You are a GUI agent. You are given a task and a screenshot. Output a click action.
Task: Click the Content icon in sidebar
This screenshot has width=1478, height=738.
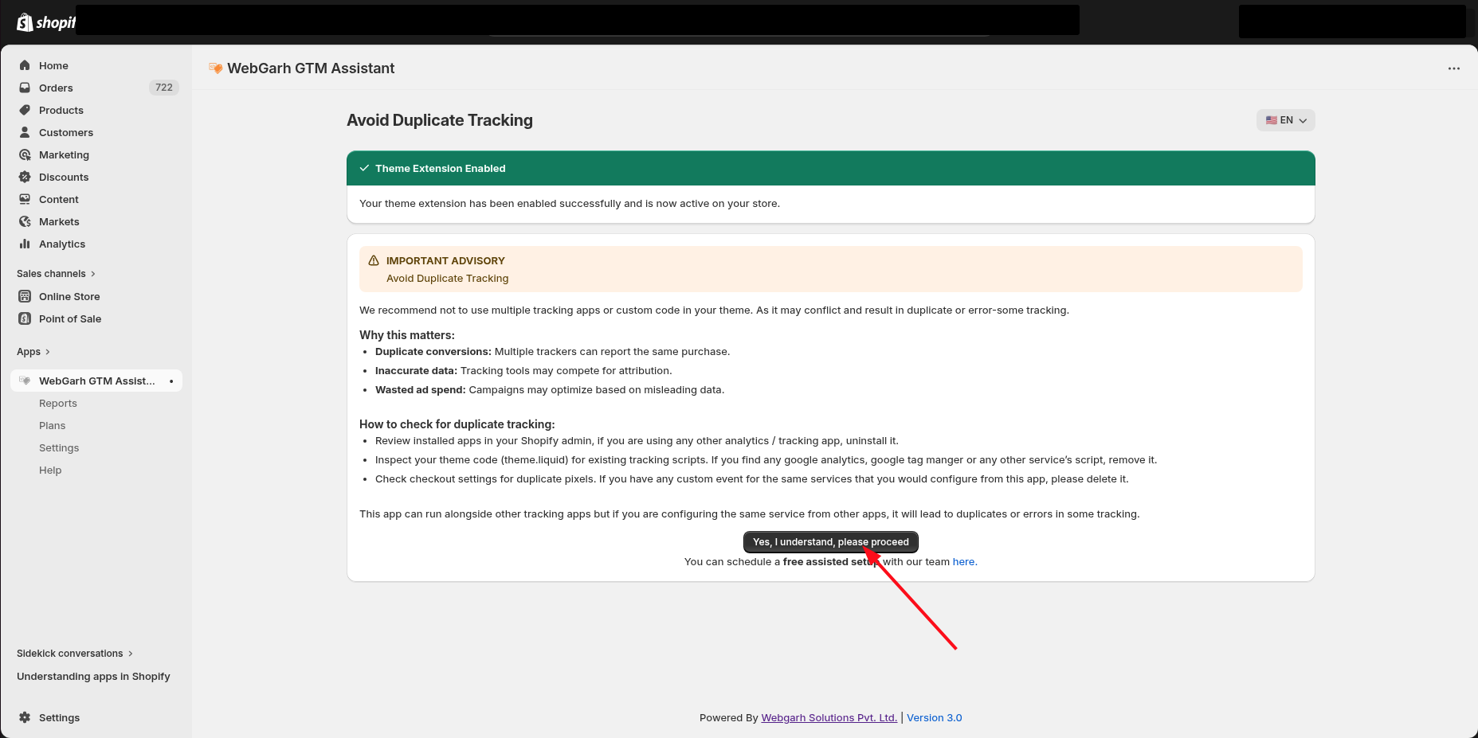tap(25, 199)
